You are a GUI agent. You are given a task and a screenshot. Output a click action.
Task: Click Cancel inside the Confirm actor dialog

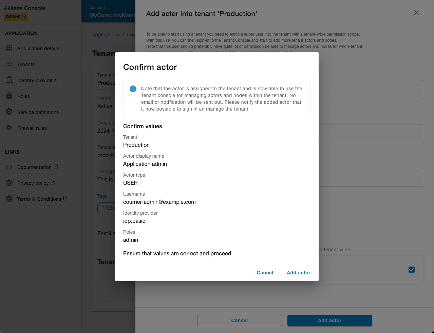point(265,272)
